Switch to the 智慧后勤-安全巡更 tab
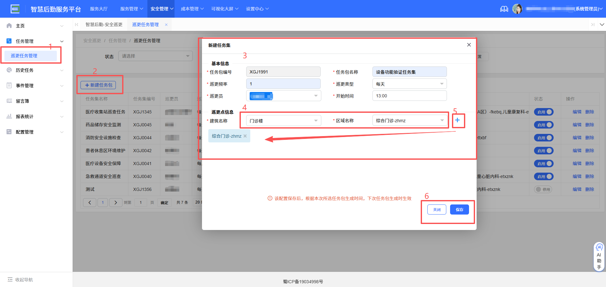The image size is (606, 287). pyautogui.click(x=104, y=24)
